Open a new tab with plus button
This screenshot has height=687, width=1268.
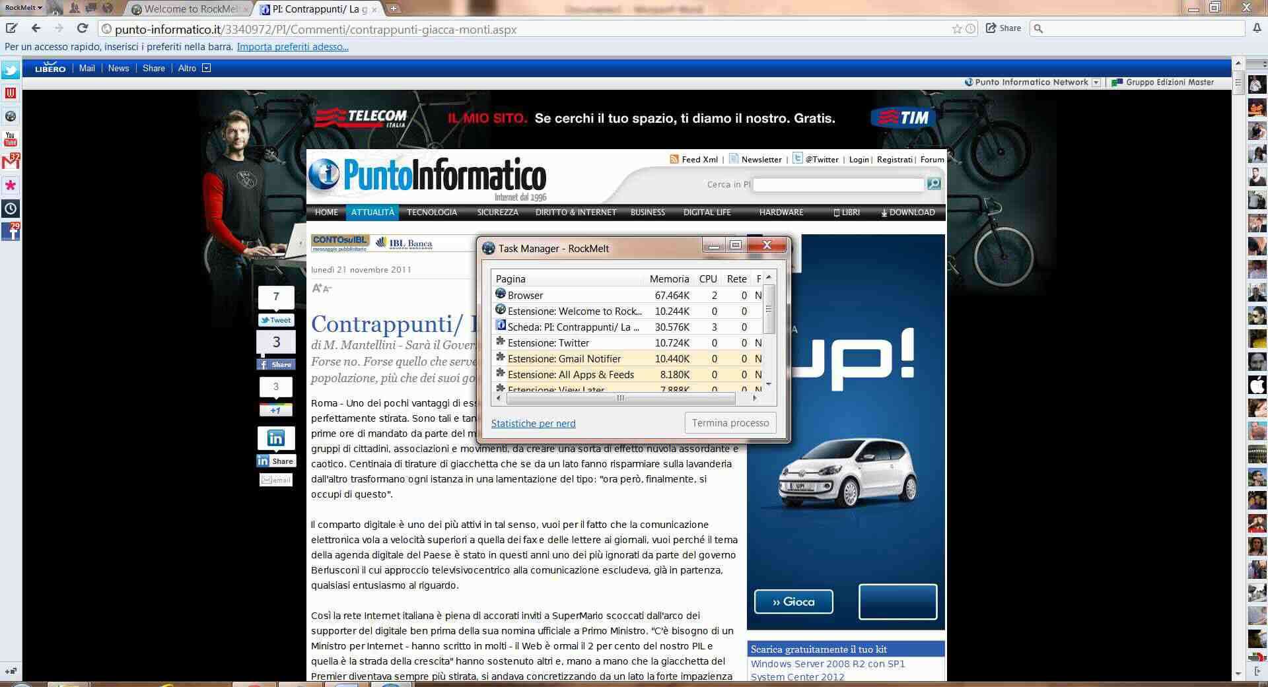[x=394, y=9]
